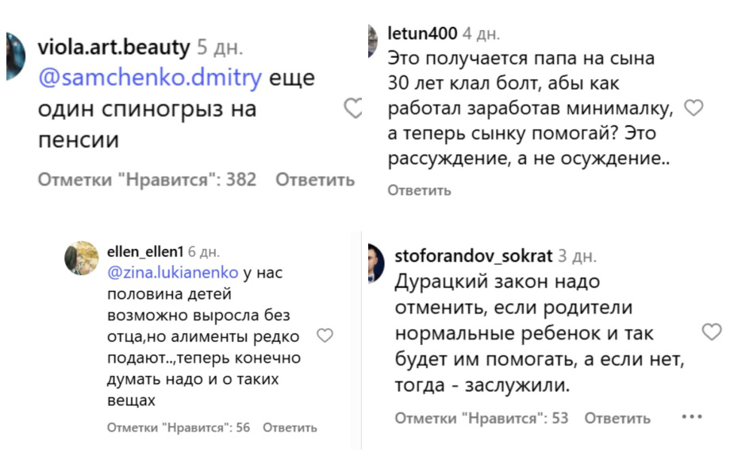The image size is (730, 456).
Task: Heart the stoforandov_sokrat comment
Action: [x=712, y=331]
